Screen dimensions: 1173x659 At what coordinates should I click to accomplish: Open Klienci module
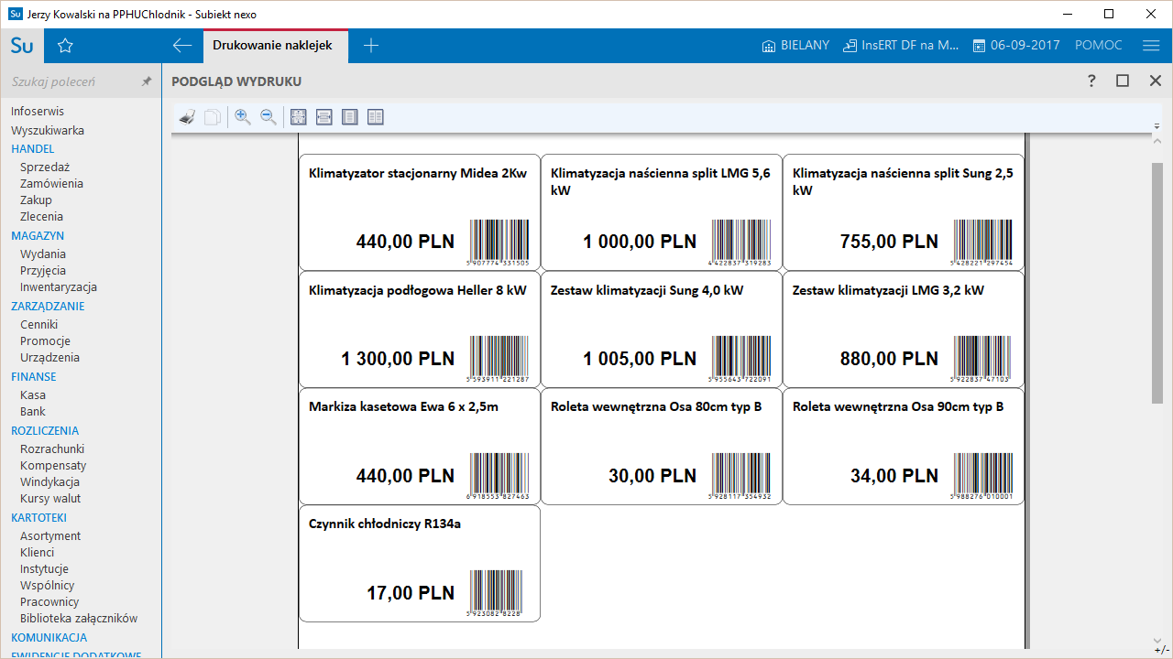click(x=37, y=553)
